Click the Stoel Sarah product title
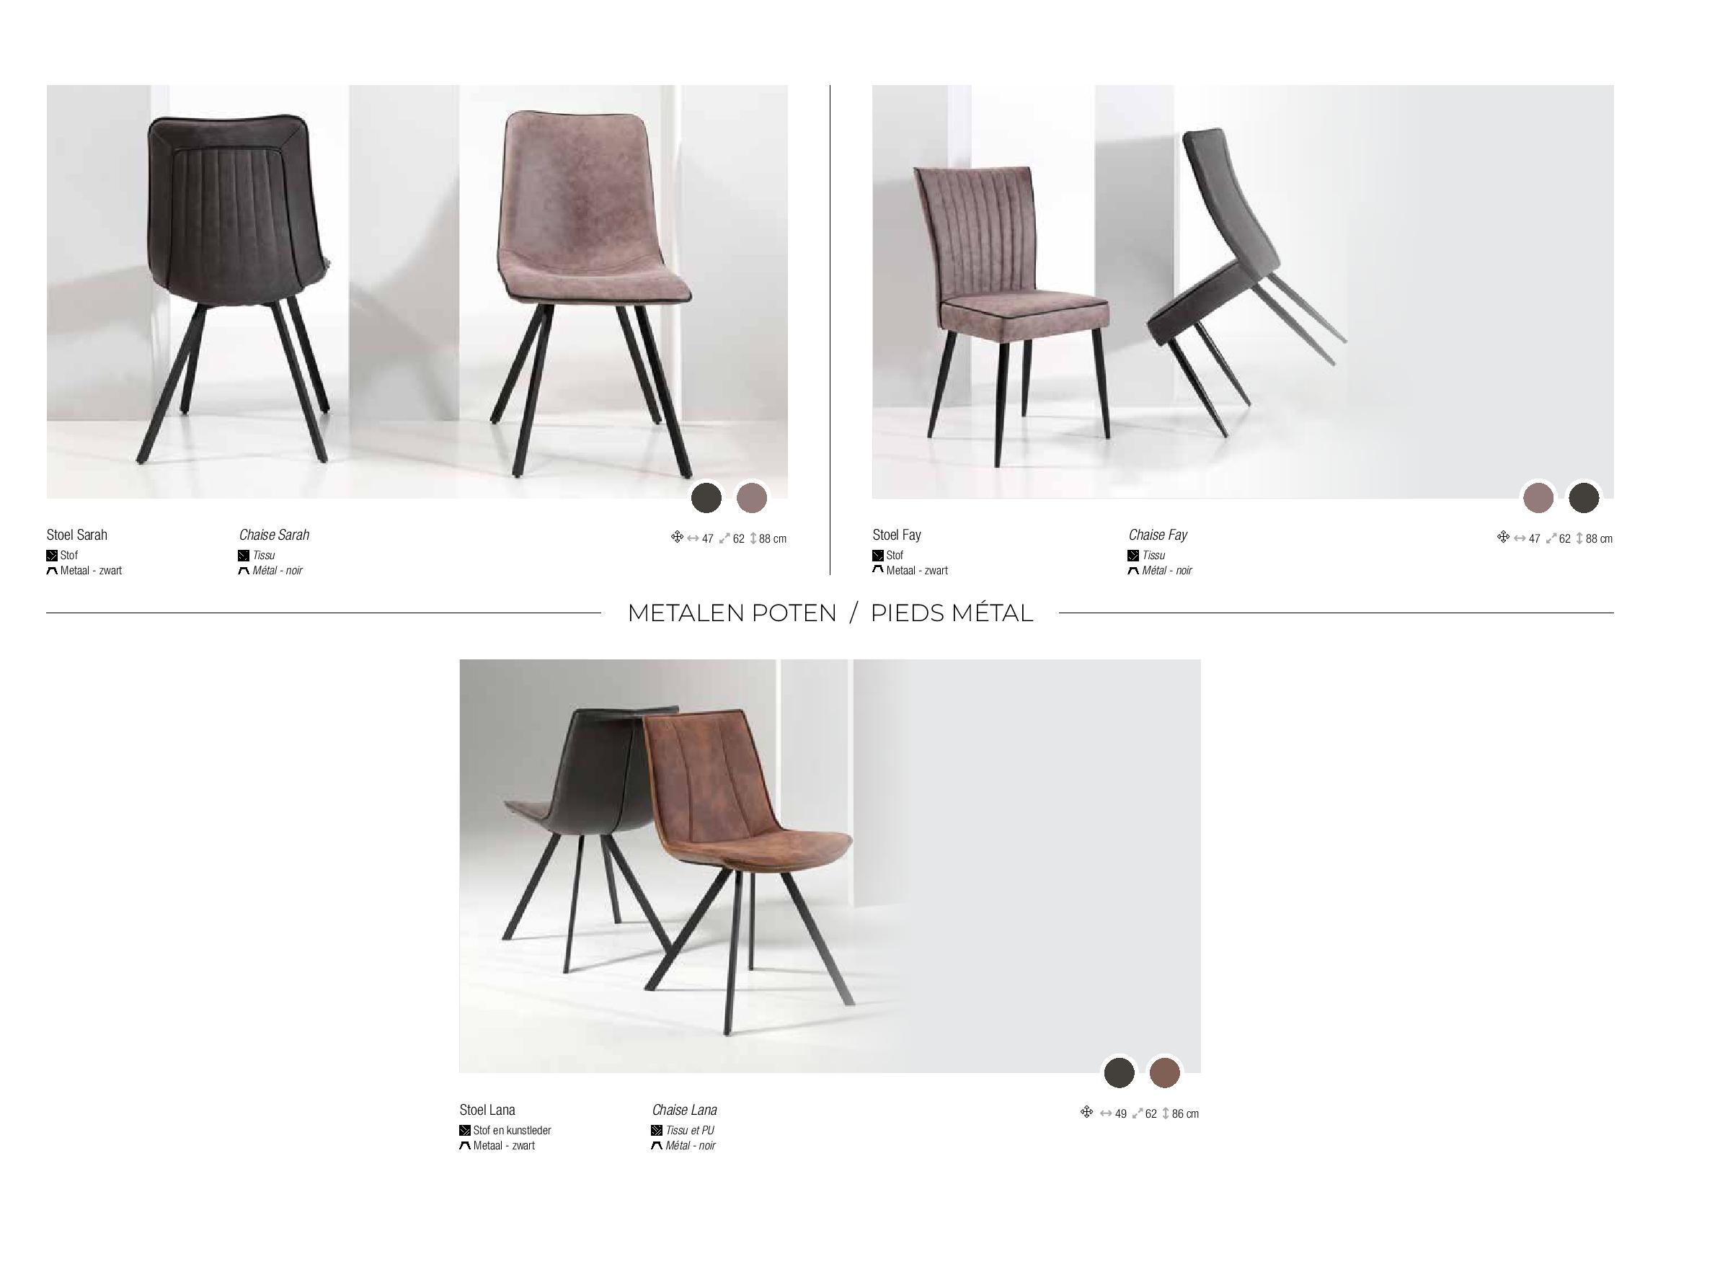 pyautogui.click(x=76, y=535)
